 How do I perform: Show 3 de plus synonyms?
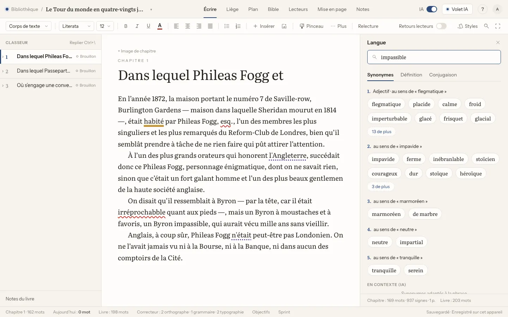(x=381, y=186)
